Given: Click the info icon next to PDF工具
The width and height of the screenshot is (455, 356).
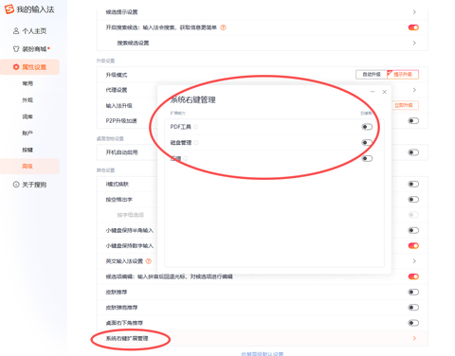Looking at the screenshot, I should [x=195, y=127].
